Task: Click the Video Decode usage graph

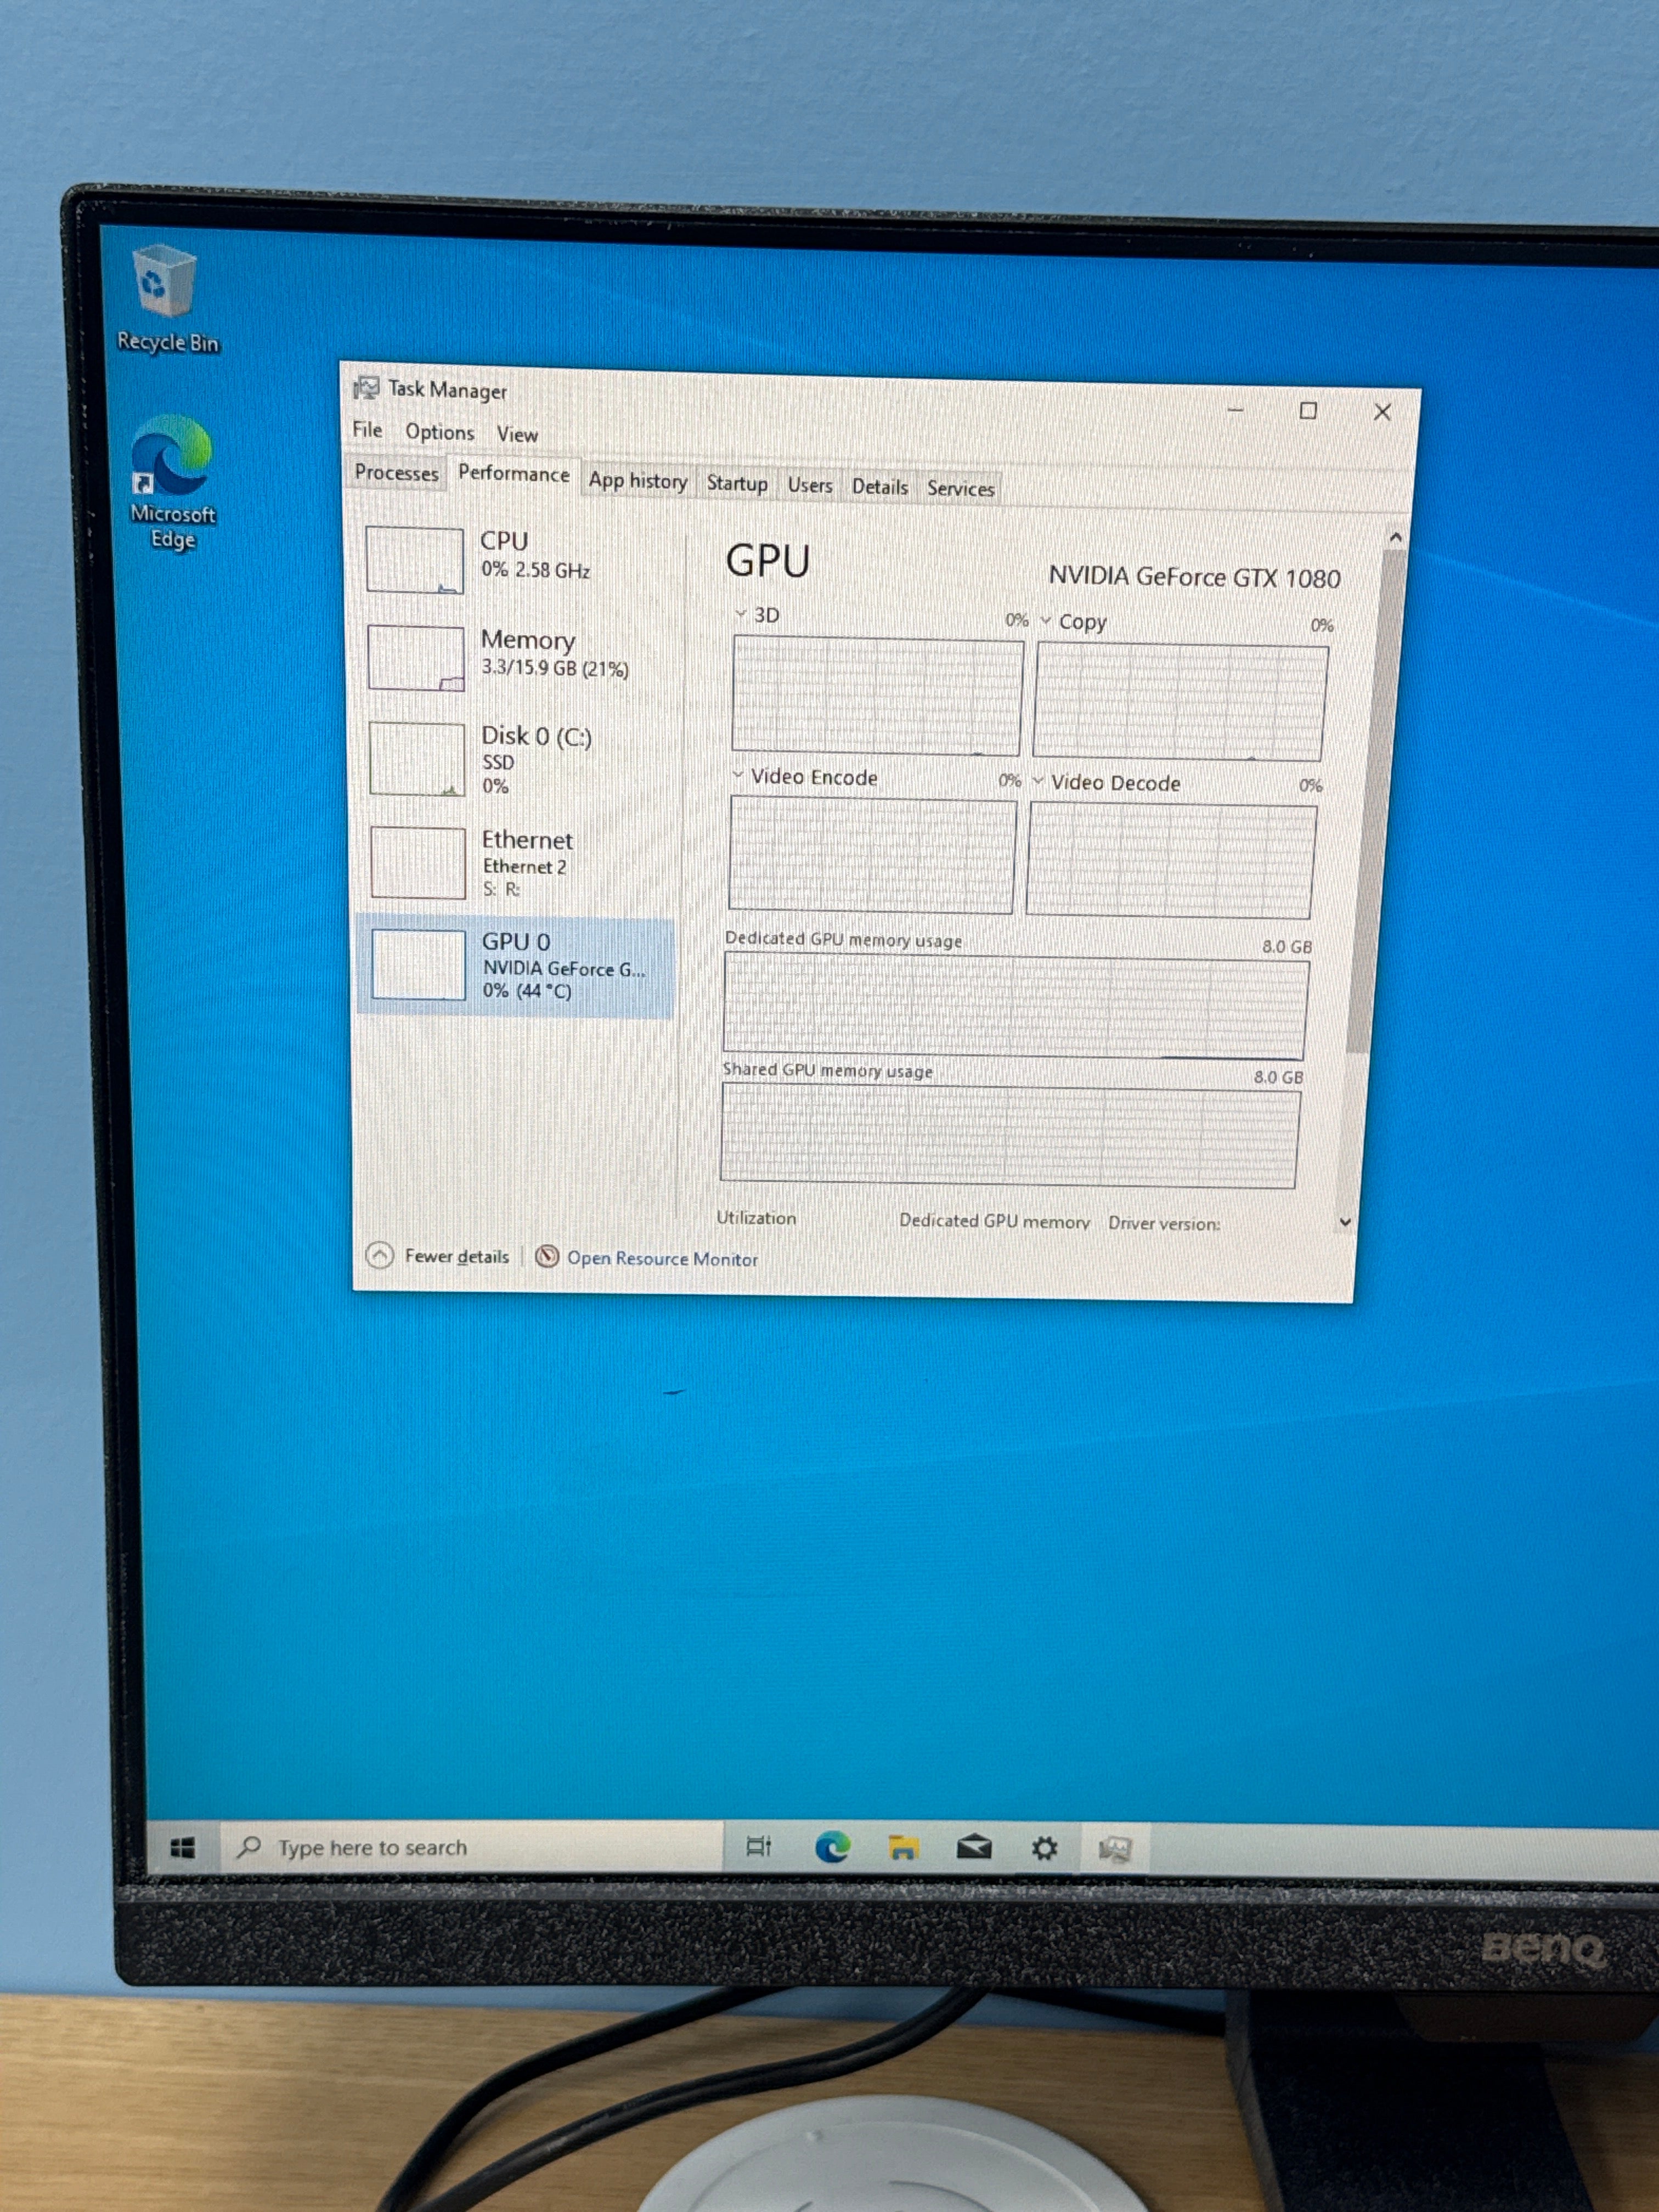Action: 1171,861
